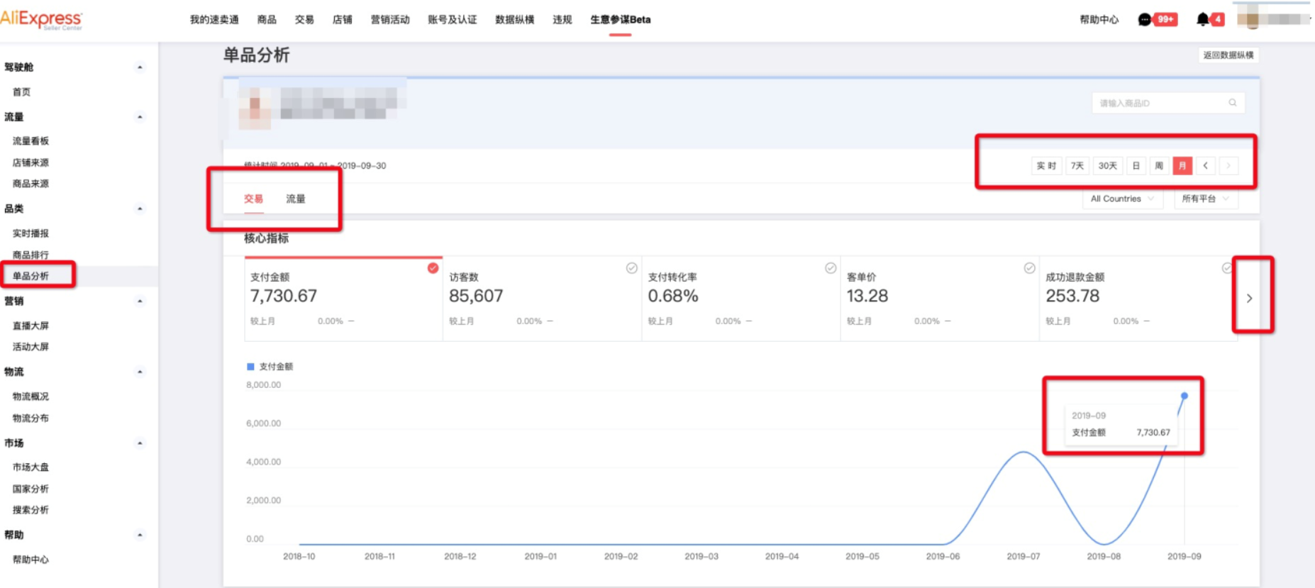
Task: Toggle the 支付金额 metric checkmark
Action: [433, 268]
